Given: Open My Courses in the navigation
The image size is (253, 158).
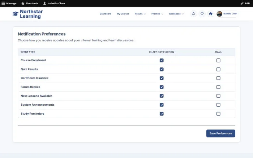Looking at the screenshot, I should click(x=123, y=14).
